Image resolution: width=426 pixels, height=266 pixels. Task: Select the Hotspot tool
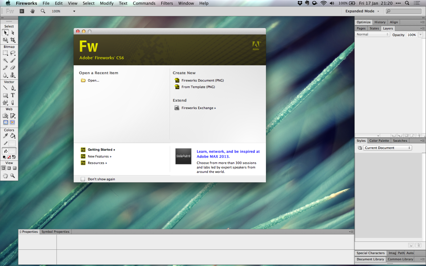(5, 116)
